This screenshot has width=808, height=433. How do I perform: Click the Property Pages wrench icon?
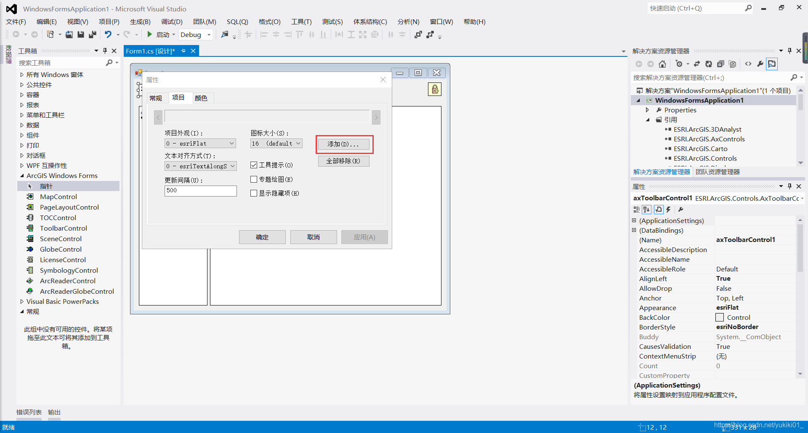680,210
